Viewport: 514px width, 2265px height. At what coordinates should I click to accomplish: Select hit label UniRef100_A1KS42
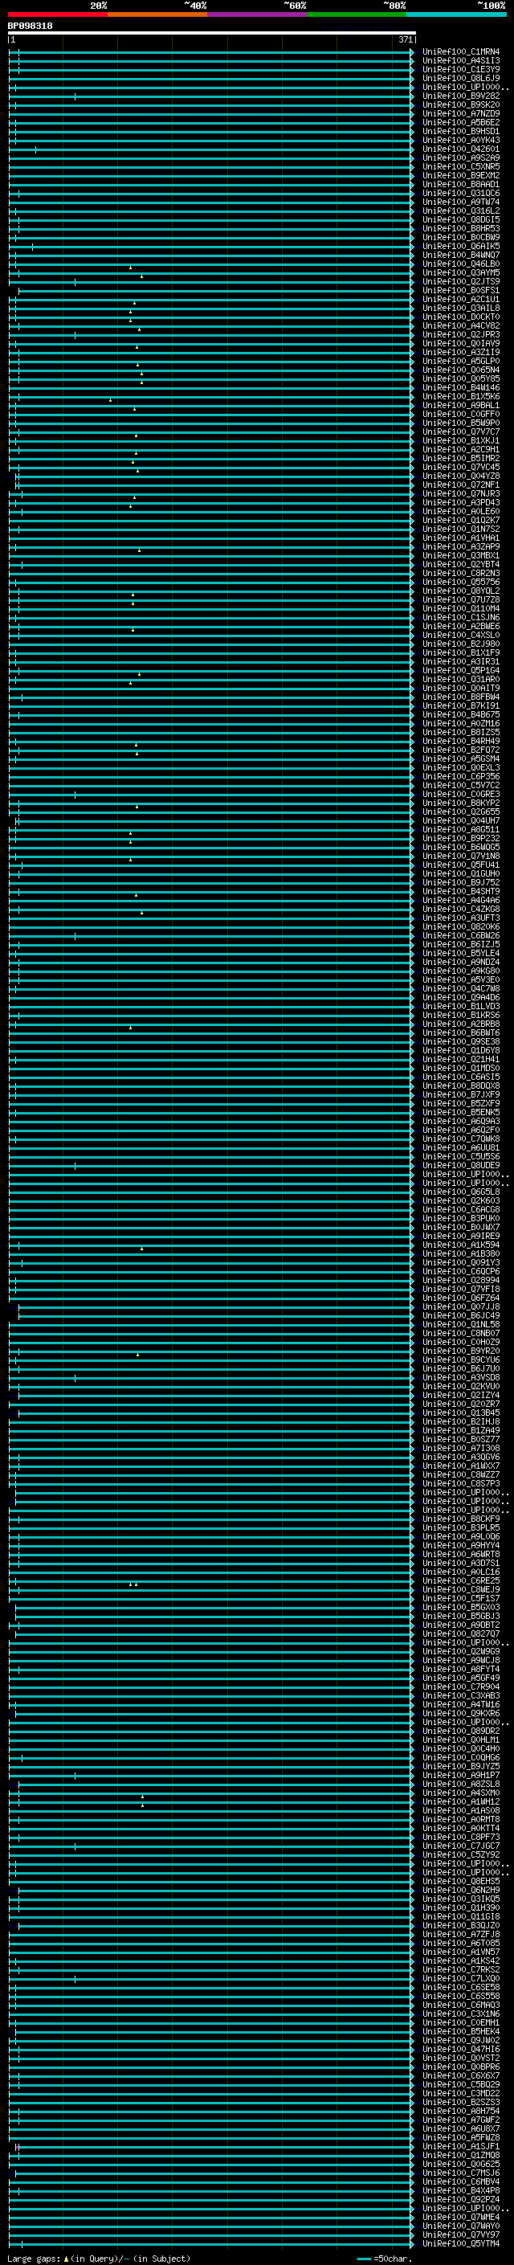[460, 1960]
